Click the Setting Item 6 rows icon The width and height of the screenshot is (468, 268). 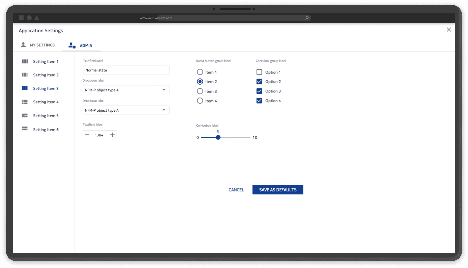(x=25, y=129)
